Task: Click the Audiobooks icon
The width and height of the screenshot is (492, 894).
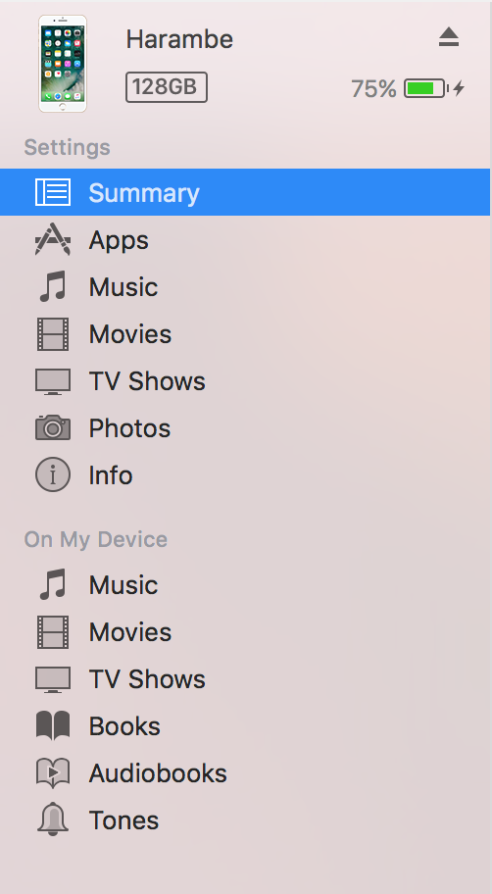Action: pyautogui.click(x=53, y=773)
